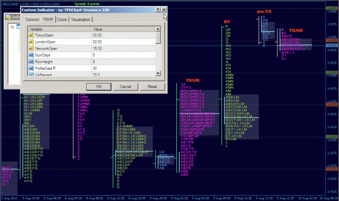Image resolution: width=339 pixels, height=201 pixels.
Task: Click the pre-TK session label
Action: (264, 12)
